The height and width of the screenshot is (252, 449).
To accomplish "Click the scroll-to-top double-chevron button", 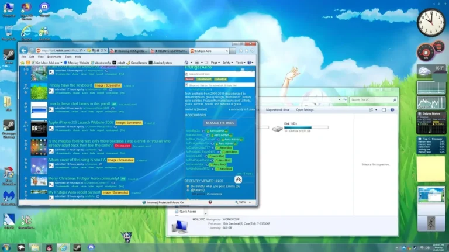I will coord(239,179).
